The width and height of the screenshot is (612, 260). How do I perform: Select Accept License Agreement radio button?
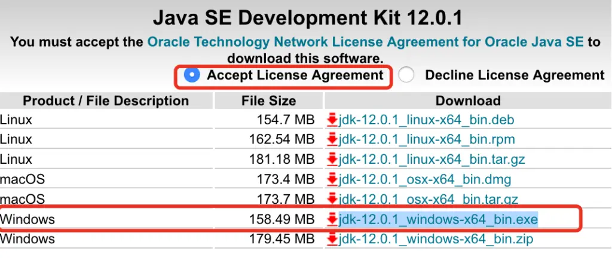click(192, 75)
